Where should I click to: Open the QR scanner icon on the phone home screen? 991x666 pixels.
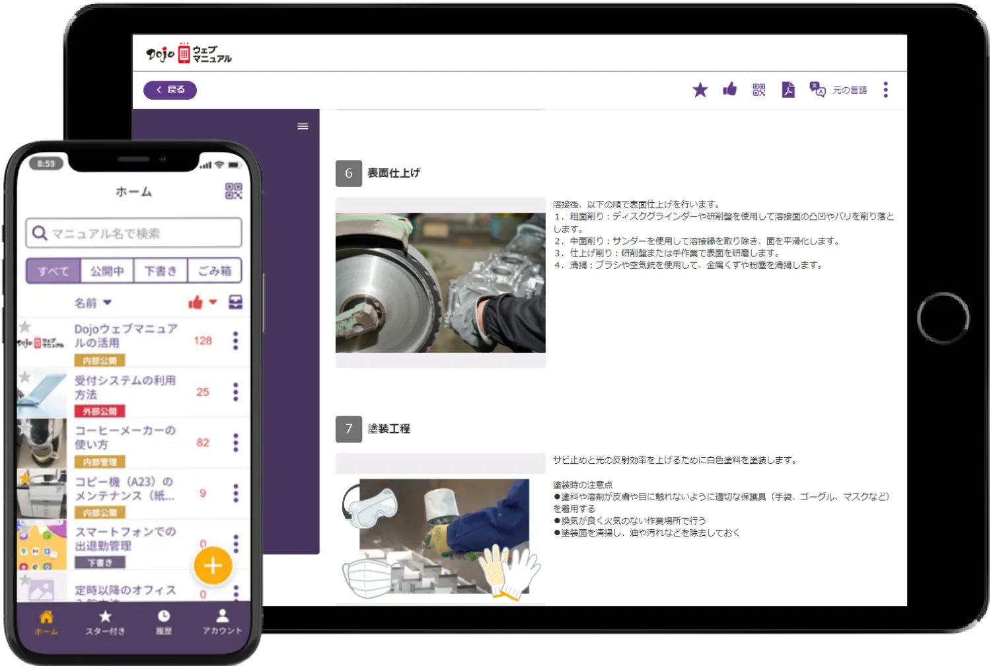click(235, 191)
